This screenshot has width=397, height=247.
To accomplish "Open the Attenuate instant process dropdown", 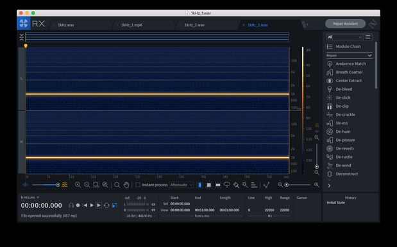I will coord(182,185).
